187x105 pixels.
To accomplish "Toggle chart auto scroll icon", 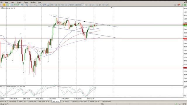I will [15, 5].
